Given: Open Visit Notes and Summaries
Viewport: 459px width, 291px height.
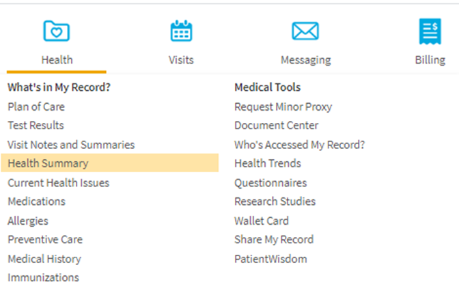Looking at the screenshot, I should point(71,145).
